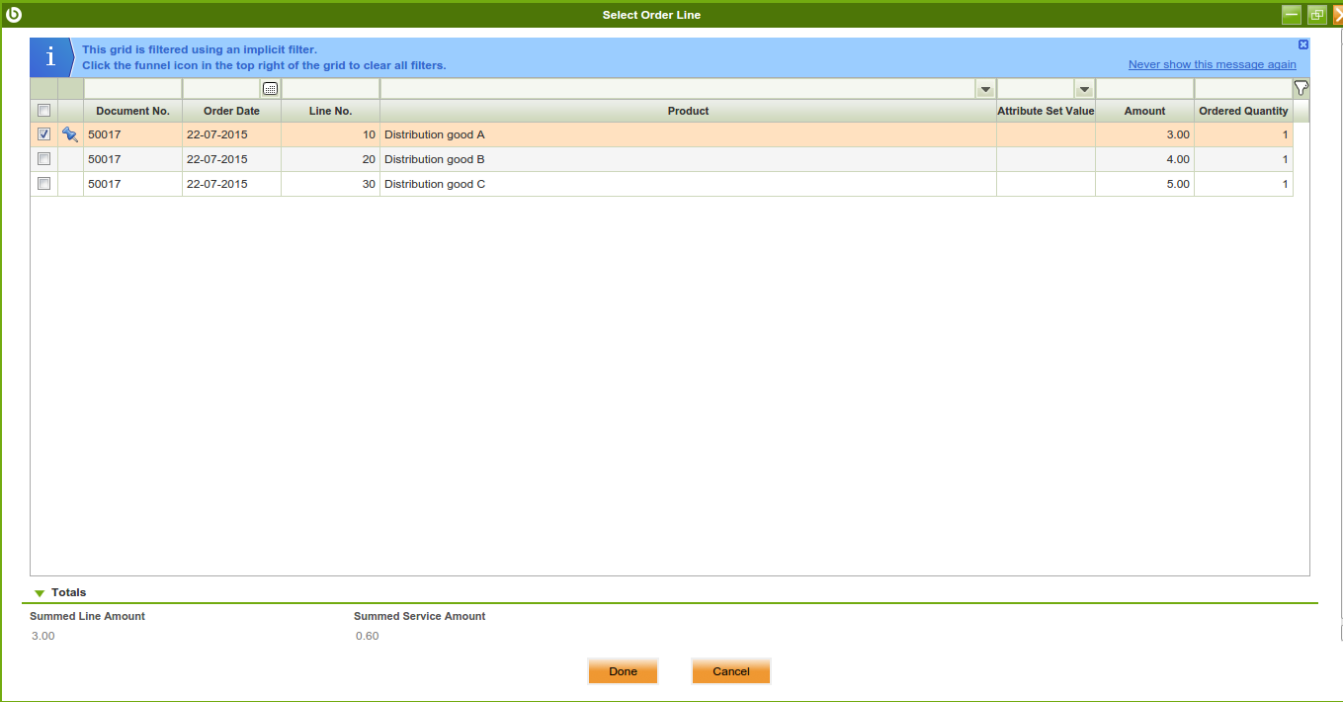Minimize the Select Order Line window
The height and width of the screenshot is (702, 1343).
click(1291, 14)
